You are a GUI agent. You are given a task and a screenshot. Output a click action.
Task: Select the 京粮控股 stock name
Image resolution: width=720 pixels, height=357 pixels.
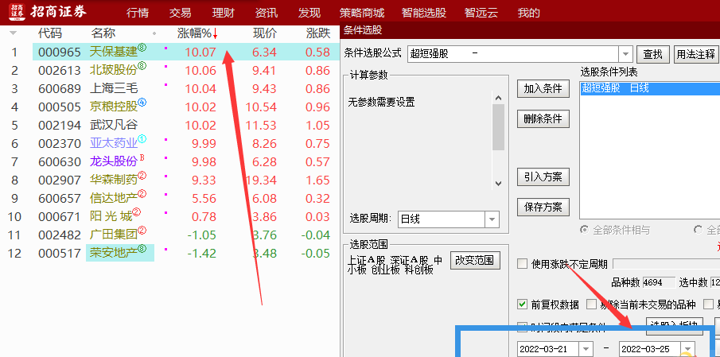(114, 107)
